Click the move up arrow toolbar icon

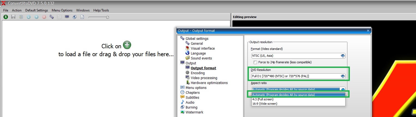(36, 17)
